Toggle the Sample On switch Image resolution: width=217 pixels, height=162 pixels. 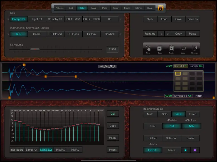pyautogui.click(x=196, y=66)
